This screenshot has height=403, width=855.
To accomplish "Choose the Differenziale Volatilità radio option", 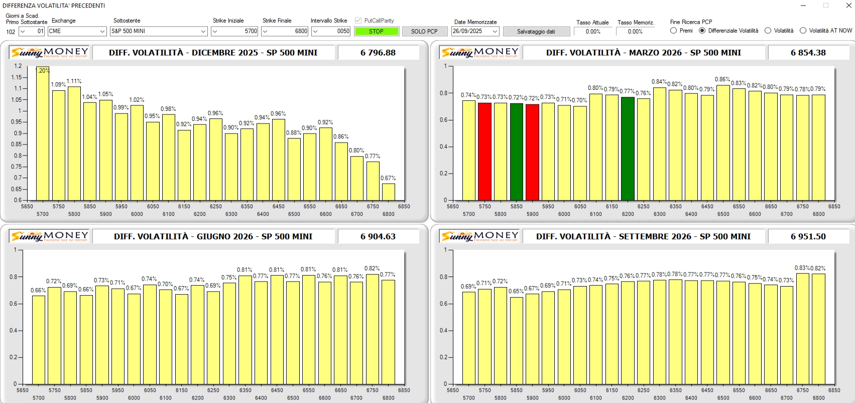I will tap(702, 31).
